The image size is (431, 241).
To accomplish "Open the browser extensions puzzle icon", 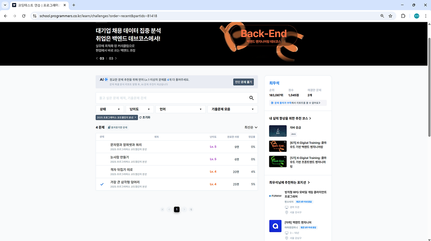I will click(x=403, y=16).
